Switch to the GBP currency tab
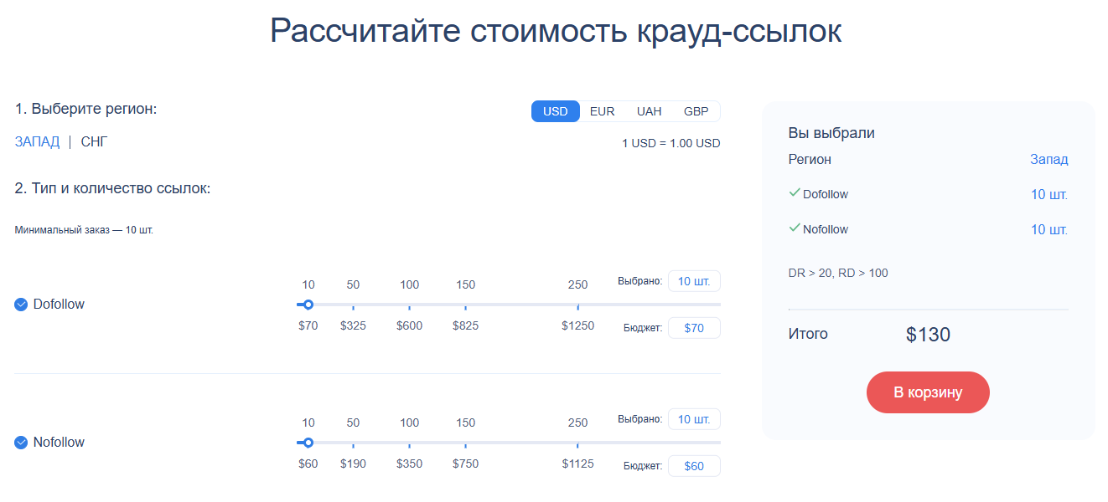This screenshot has width=1108, height=502. coord(696,110)
